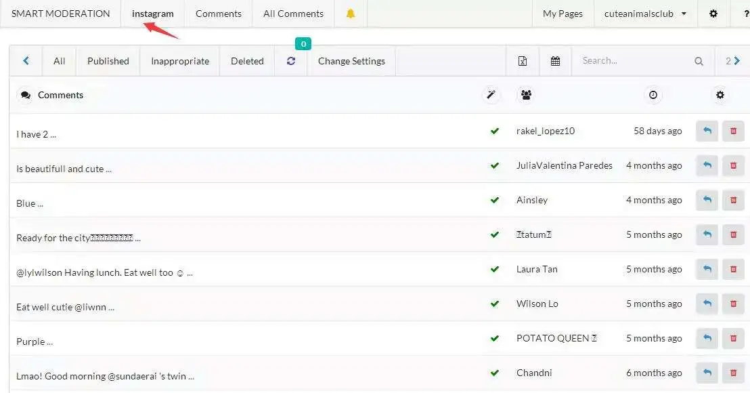Open settings gear in top navigation bar
Screen dimensions: 750x393
point(713,14)
